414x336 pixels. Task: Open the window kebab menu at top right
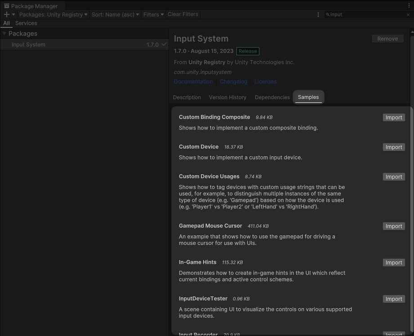click(x=409, y=5)
